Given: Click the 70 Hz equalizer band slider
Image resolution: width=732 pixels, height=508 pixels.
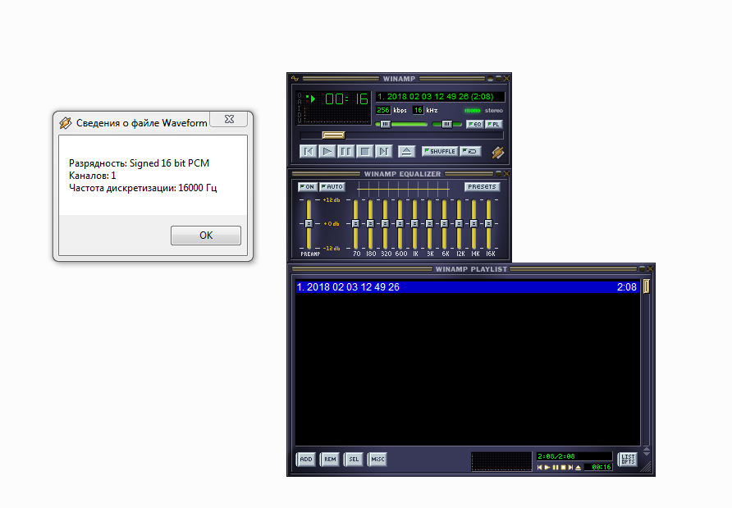Looking at the screenshot, I should [355, 224].
